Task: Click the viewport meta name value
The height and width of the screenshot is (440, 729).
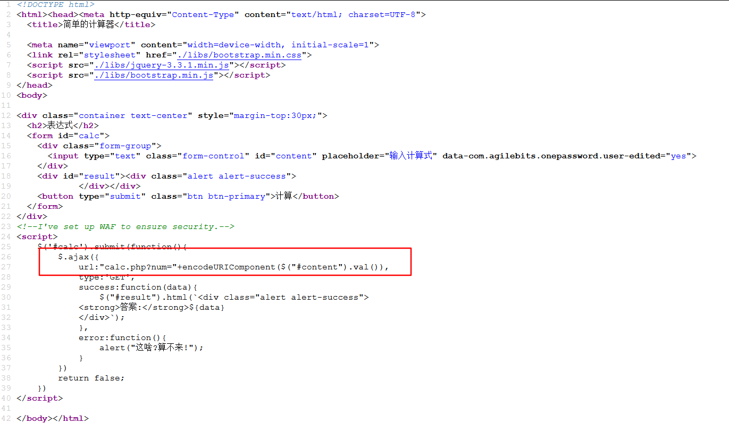Action: coord(110,45)
